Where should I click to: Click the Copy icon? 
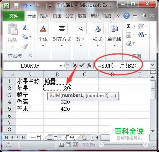24,37
